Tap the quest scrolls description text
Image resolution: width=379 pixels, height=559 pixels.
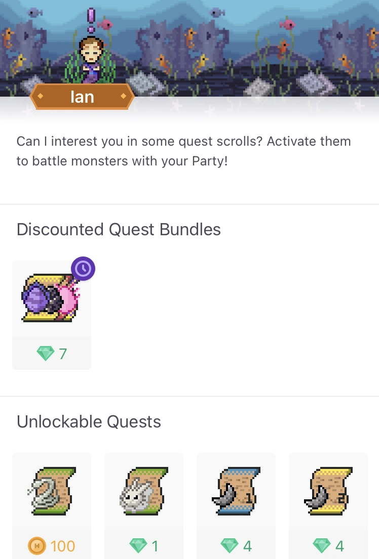tap(183, 151)
